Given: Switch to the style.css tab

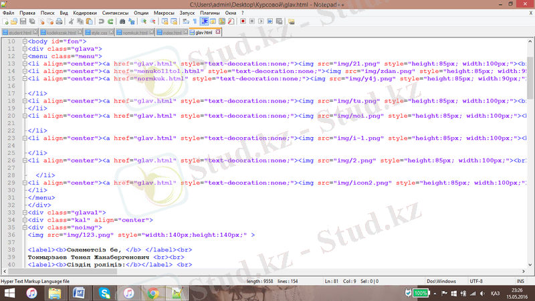Looking at the screenshot, I should tap(98, 32).
